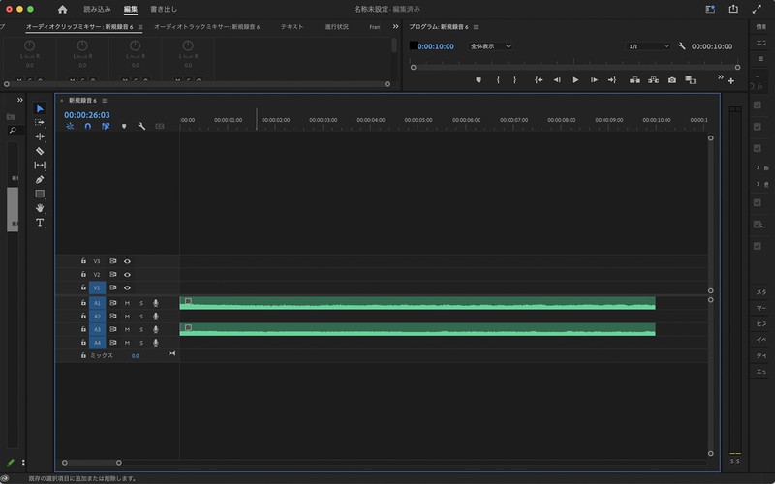Hide track V3 with eye icon

(127, 261)
